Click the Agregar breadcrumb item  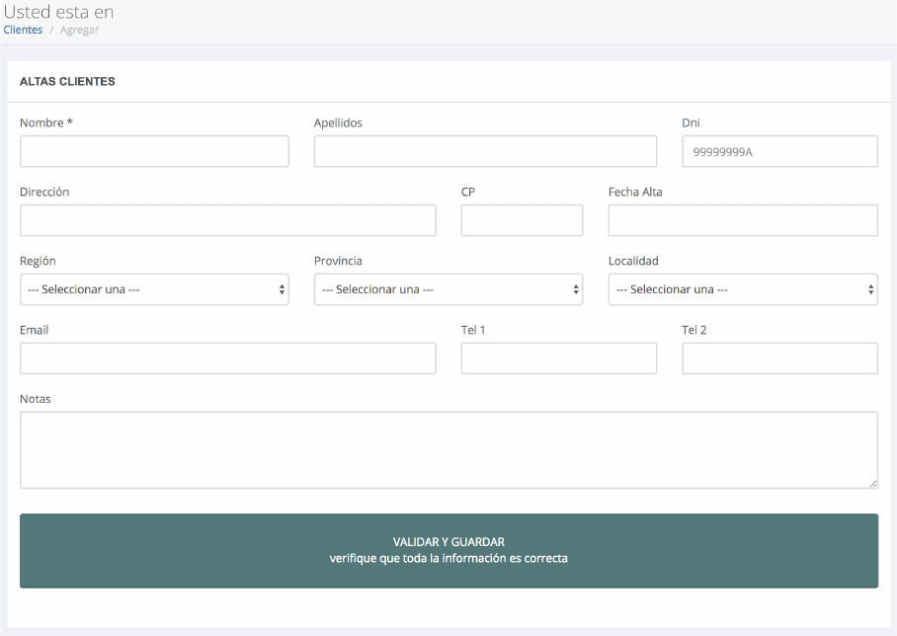[x=79, y=30]
